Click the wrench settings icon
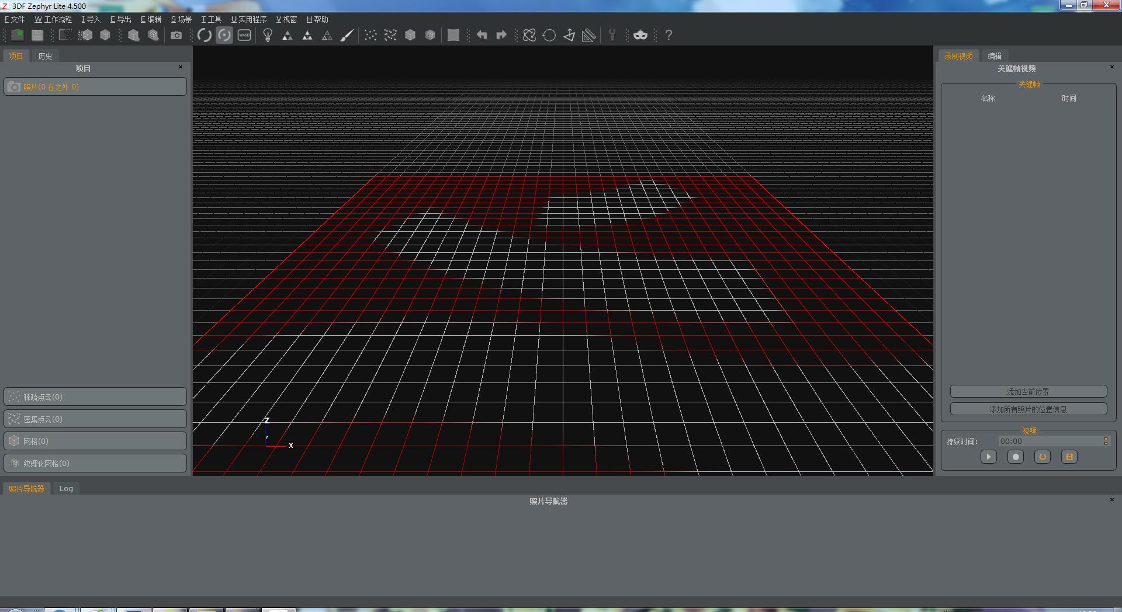The image size is (1122, 612). pos(612,35)
